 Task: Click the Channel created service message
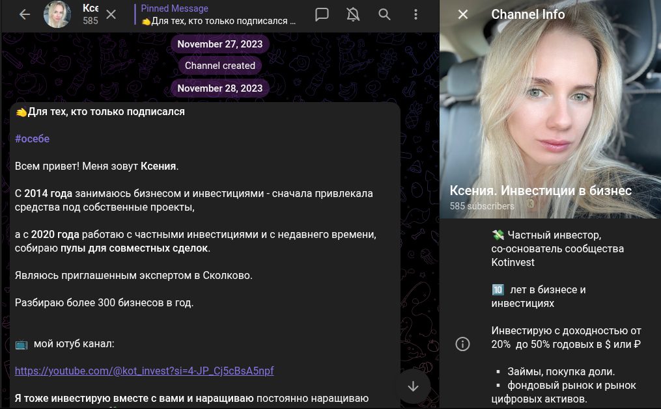tap(219, 66)
